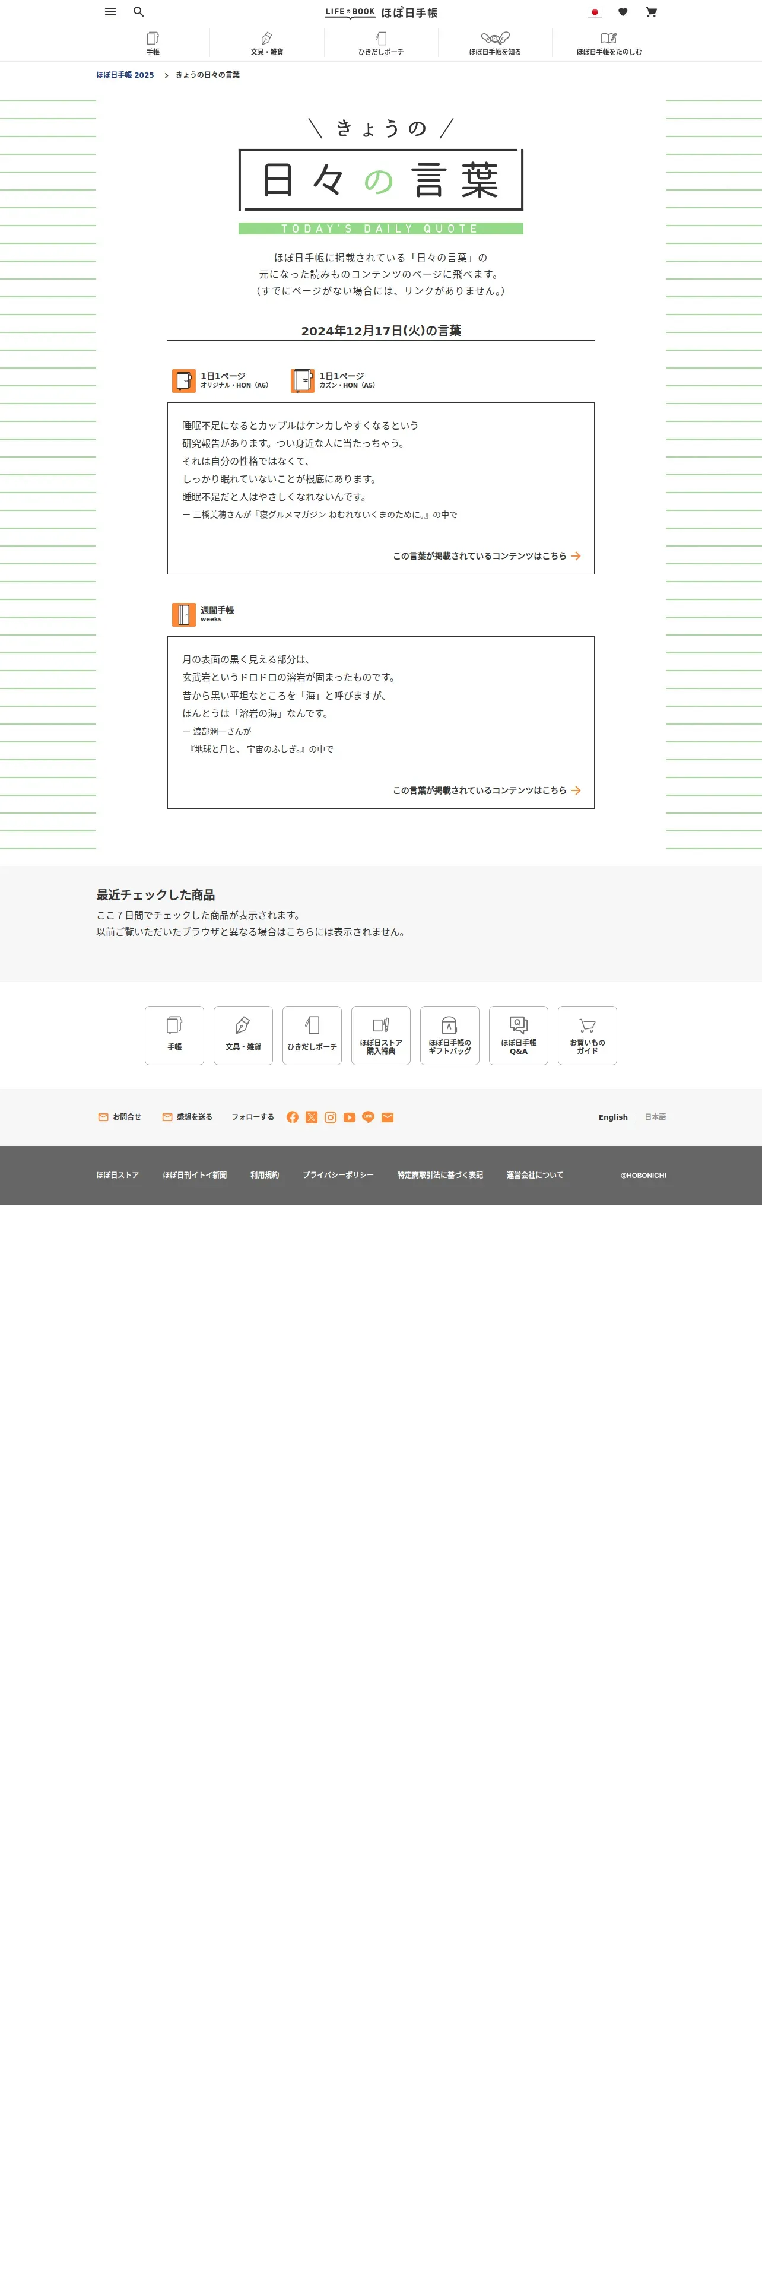Open the YouTube icon in the footer
The image size is (762, 2286).
coord(350,1117)
